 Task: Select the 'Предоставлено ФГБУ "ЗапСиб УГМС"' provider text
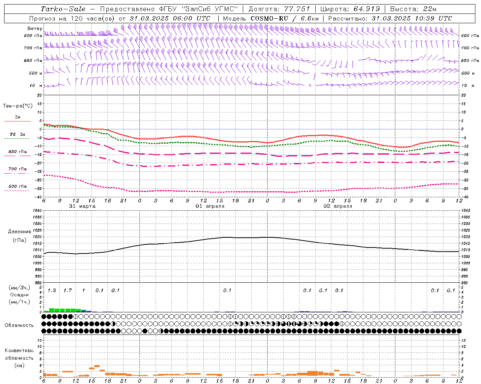[169, 9]
